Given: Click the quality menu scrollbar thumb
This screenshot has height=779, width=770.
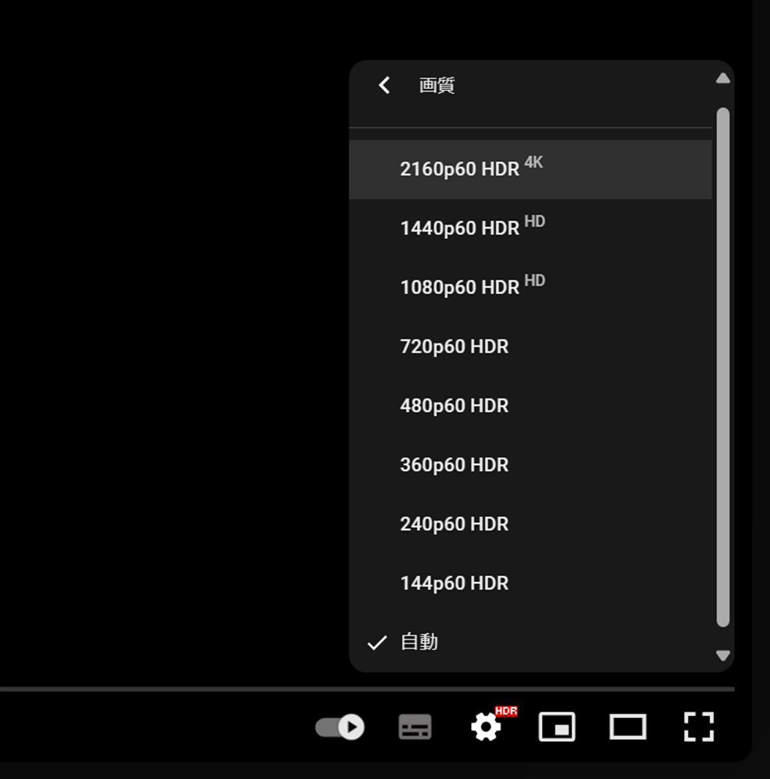Looking at the screenshot, I should pos(723,367).
